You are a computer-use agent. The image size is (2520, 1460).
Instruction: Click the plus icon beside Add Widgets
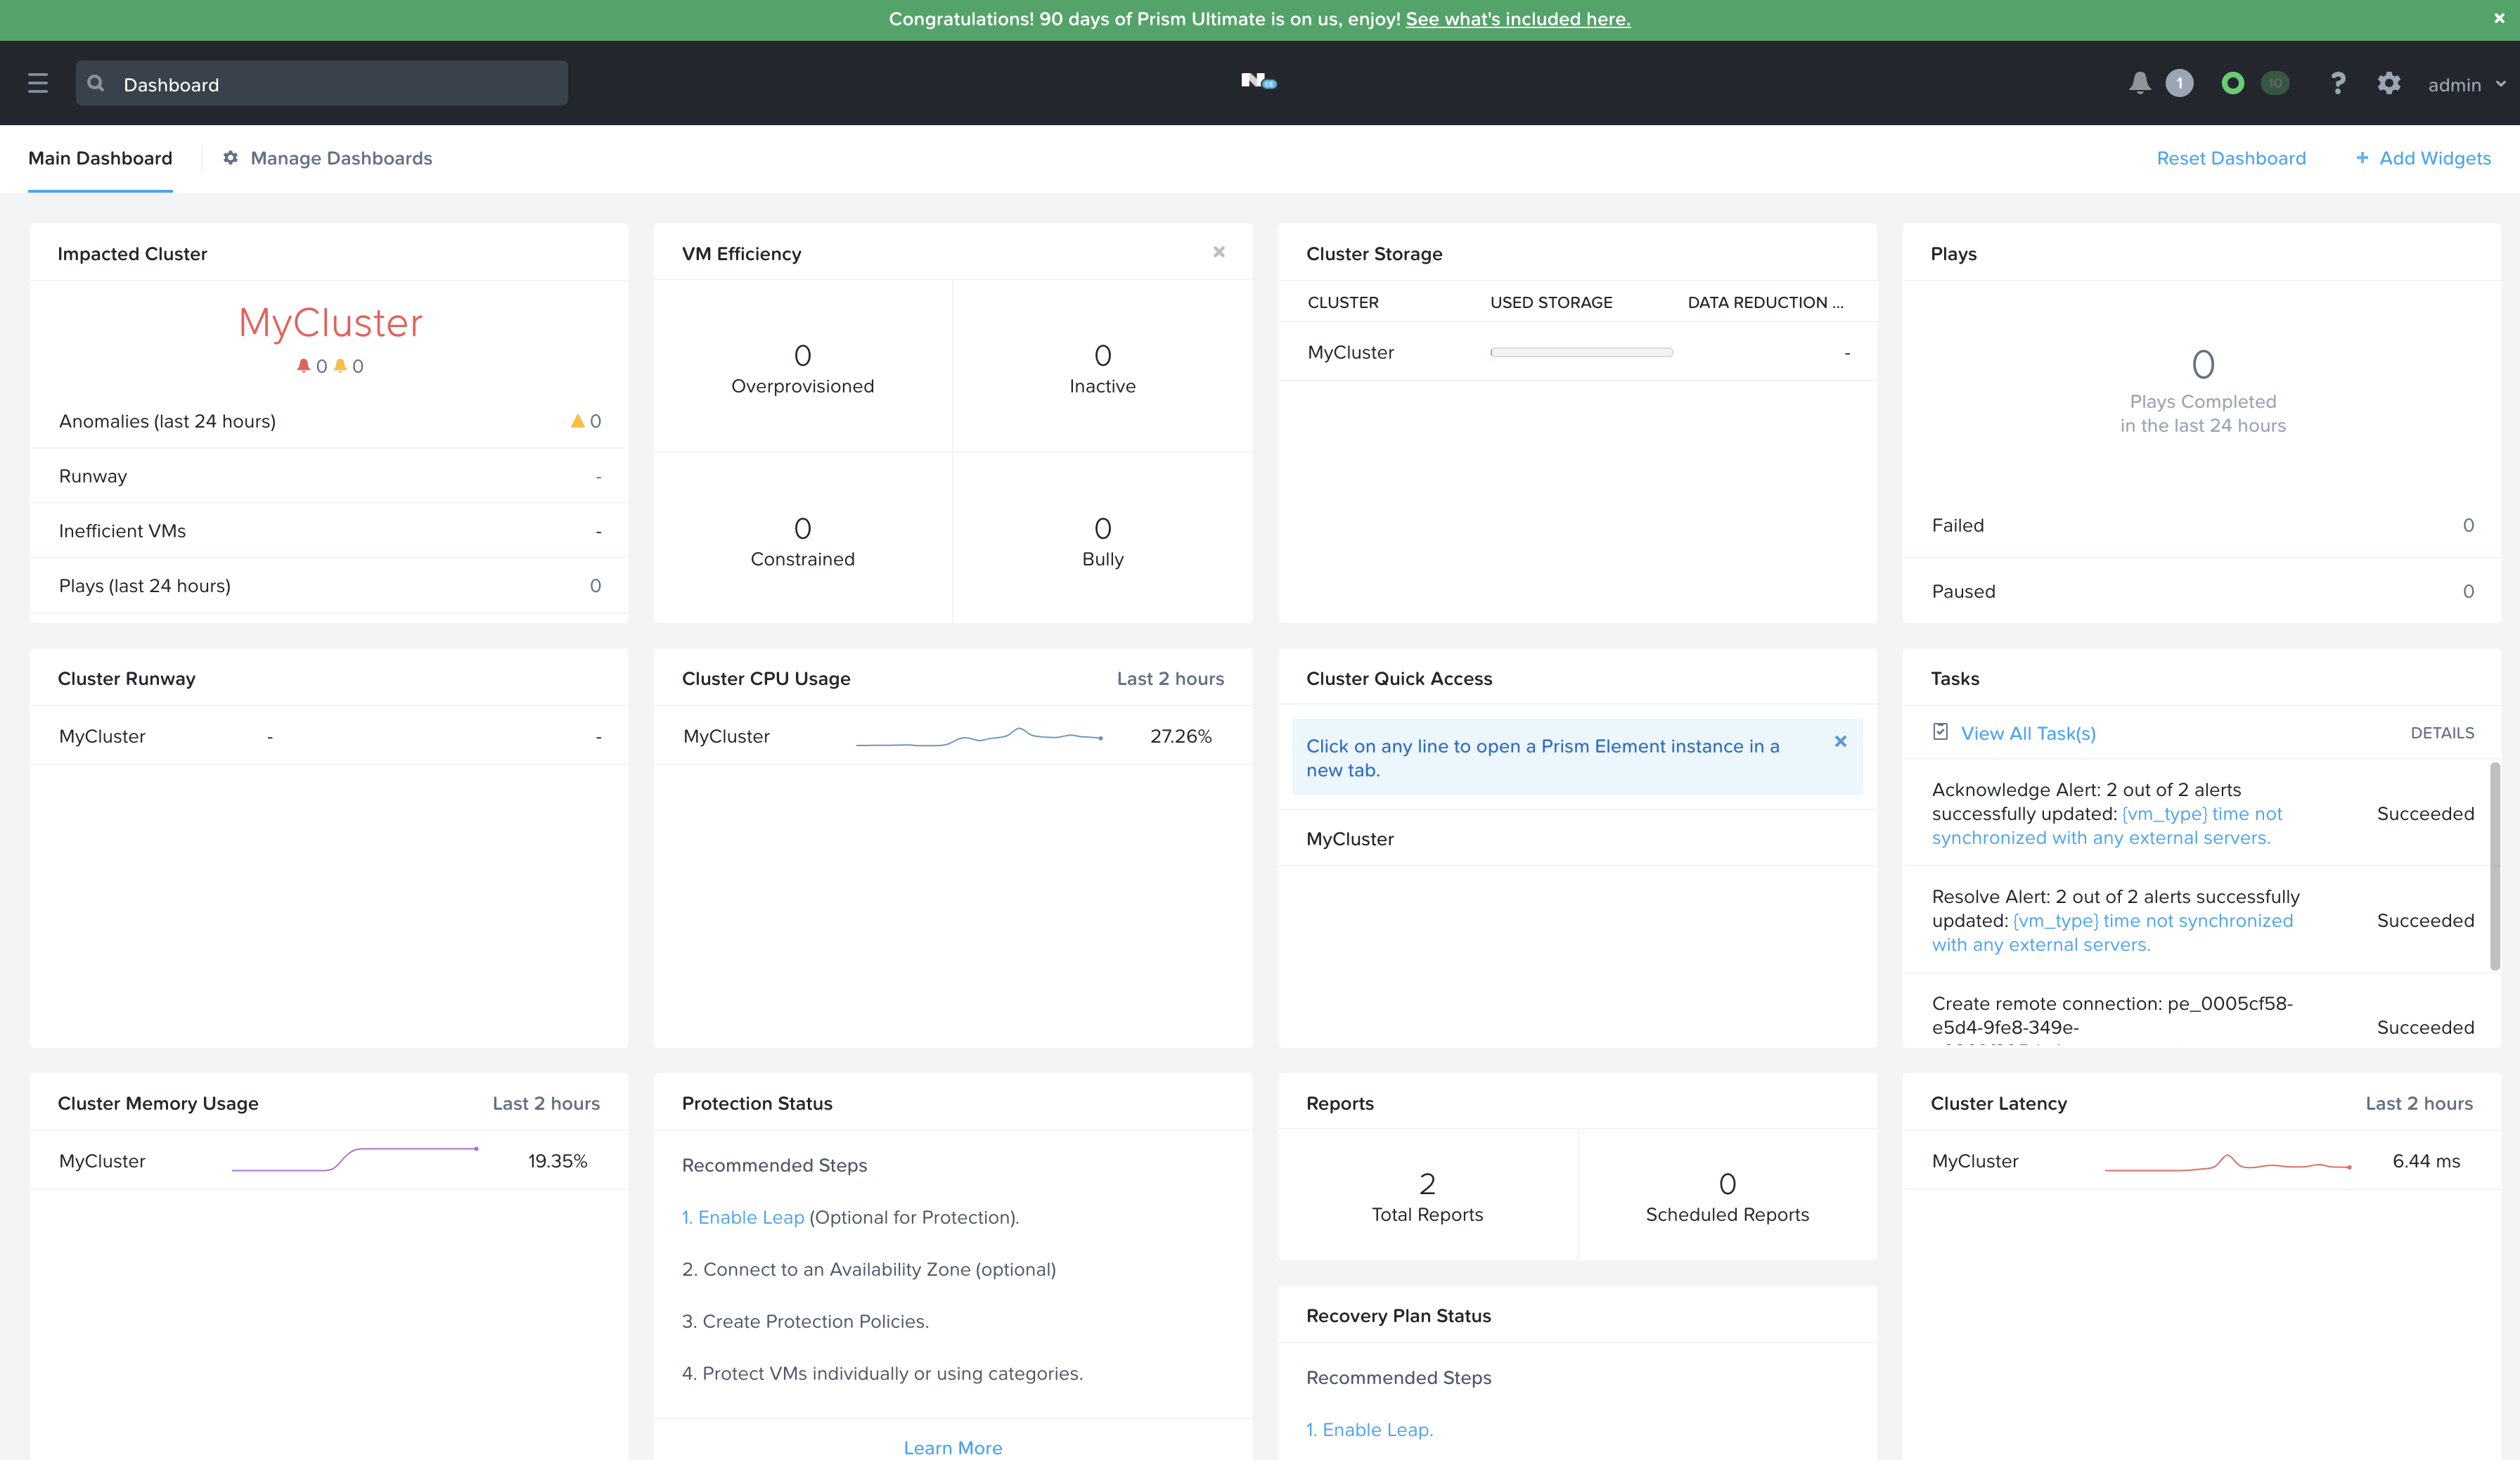click(x=2362, y=158)
